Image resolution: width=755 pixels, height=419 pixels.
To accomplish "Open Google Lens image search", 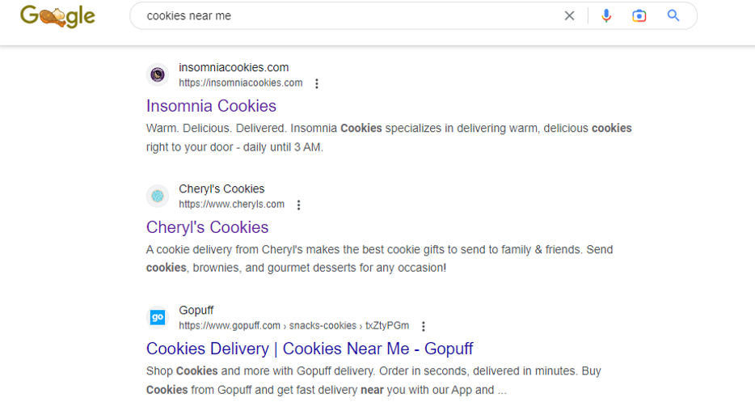I will (x=639, y=16).
